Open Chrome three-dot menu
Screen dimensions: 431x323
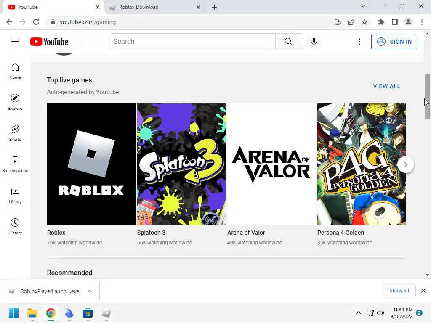(422, 22)
